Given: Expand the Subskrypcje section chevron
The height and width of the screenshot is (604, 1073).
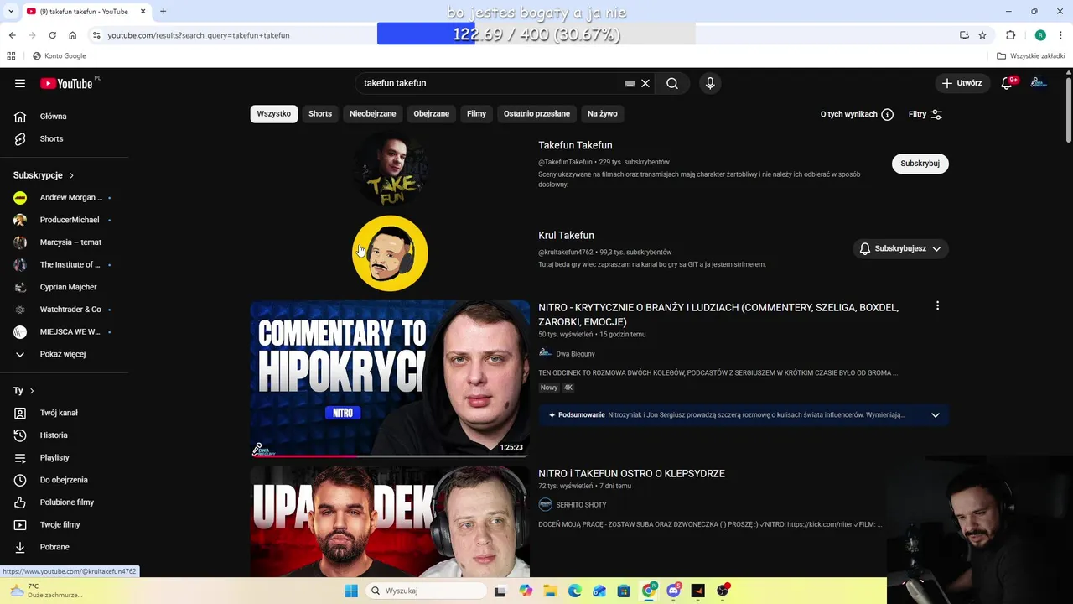Looking at the screenshot, I should click(x=71, y=175).
